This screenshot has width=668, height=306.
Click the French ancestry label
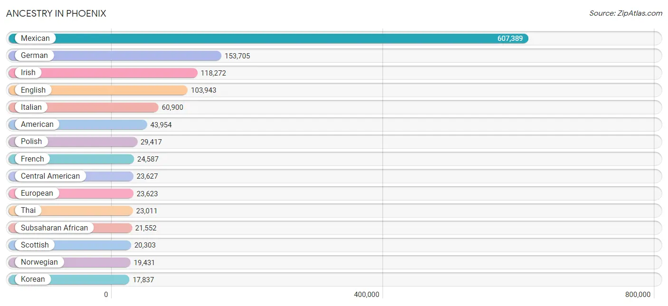32,159
